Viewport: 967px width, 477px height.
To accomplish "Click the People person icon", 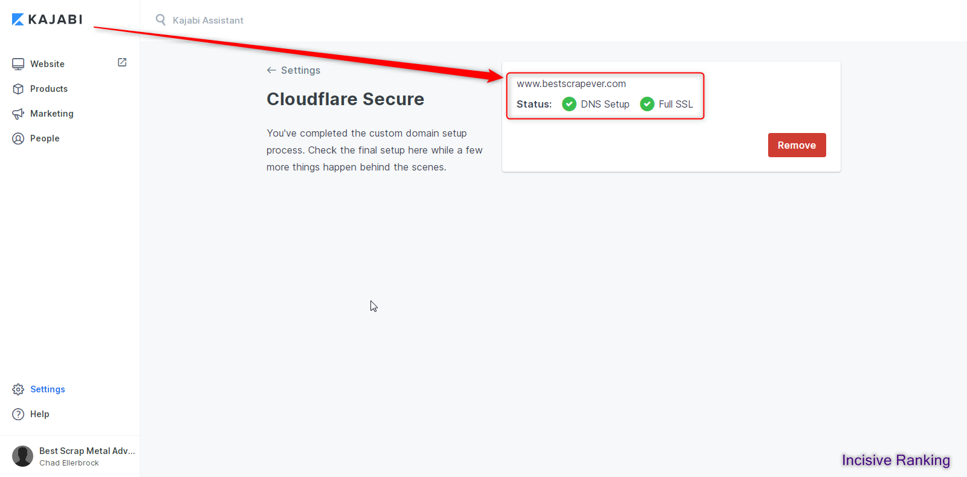I will 18,138.
